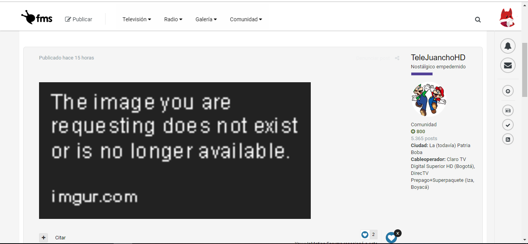Open the notifications bell
Viewport: 528px width, 244px height.
[x=508, y=46]
